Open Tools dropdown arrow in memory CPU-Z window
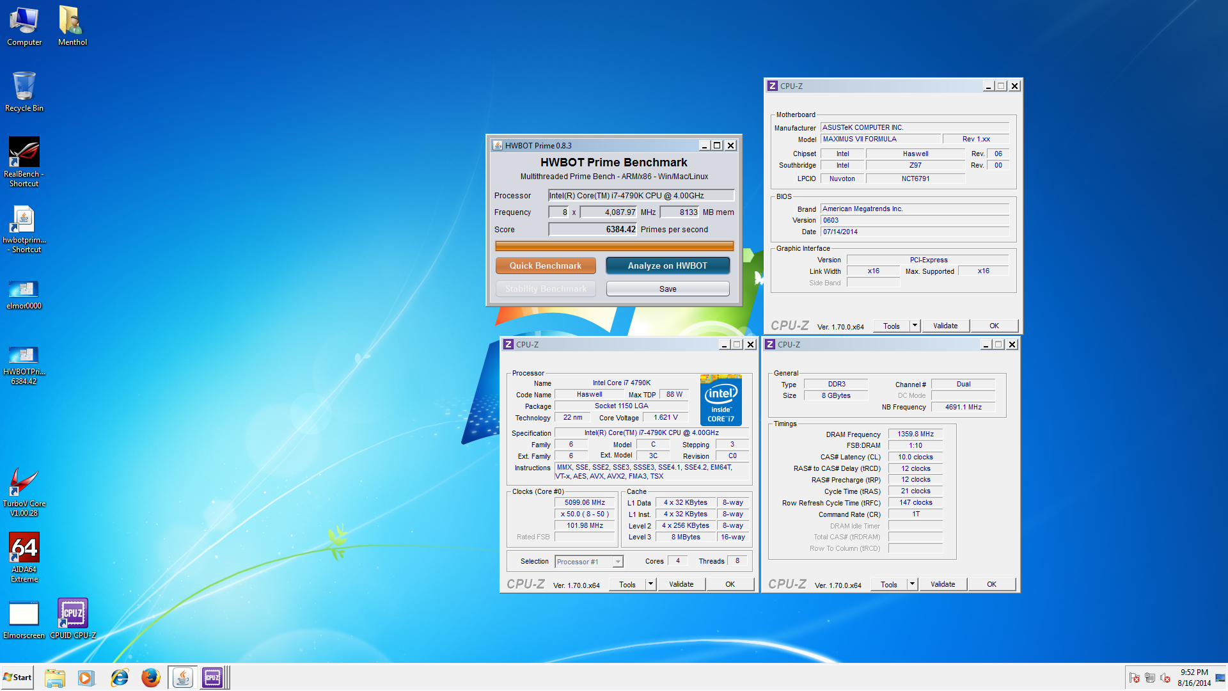1228x691 pixels. pyautogui.click(x=912, y=585)
